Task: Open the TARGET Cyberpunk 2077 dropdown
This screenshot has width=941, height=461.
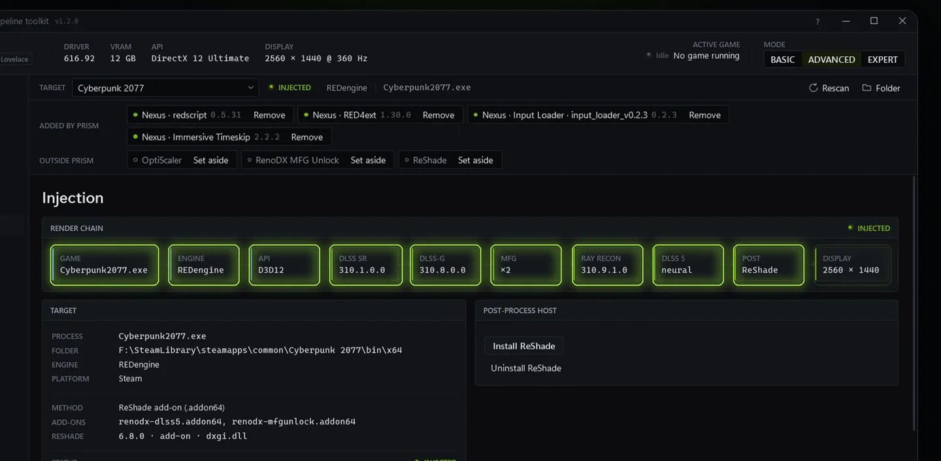Action: click(165, 88)
